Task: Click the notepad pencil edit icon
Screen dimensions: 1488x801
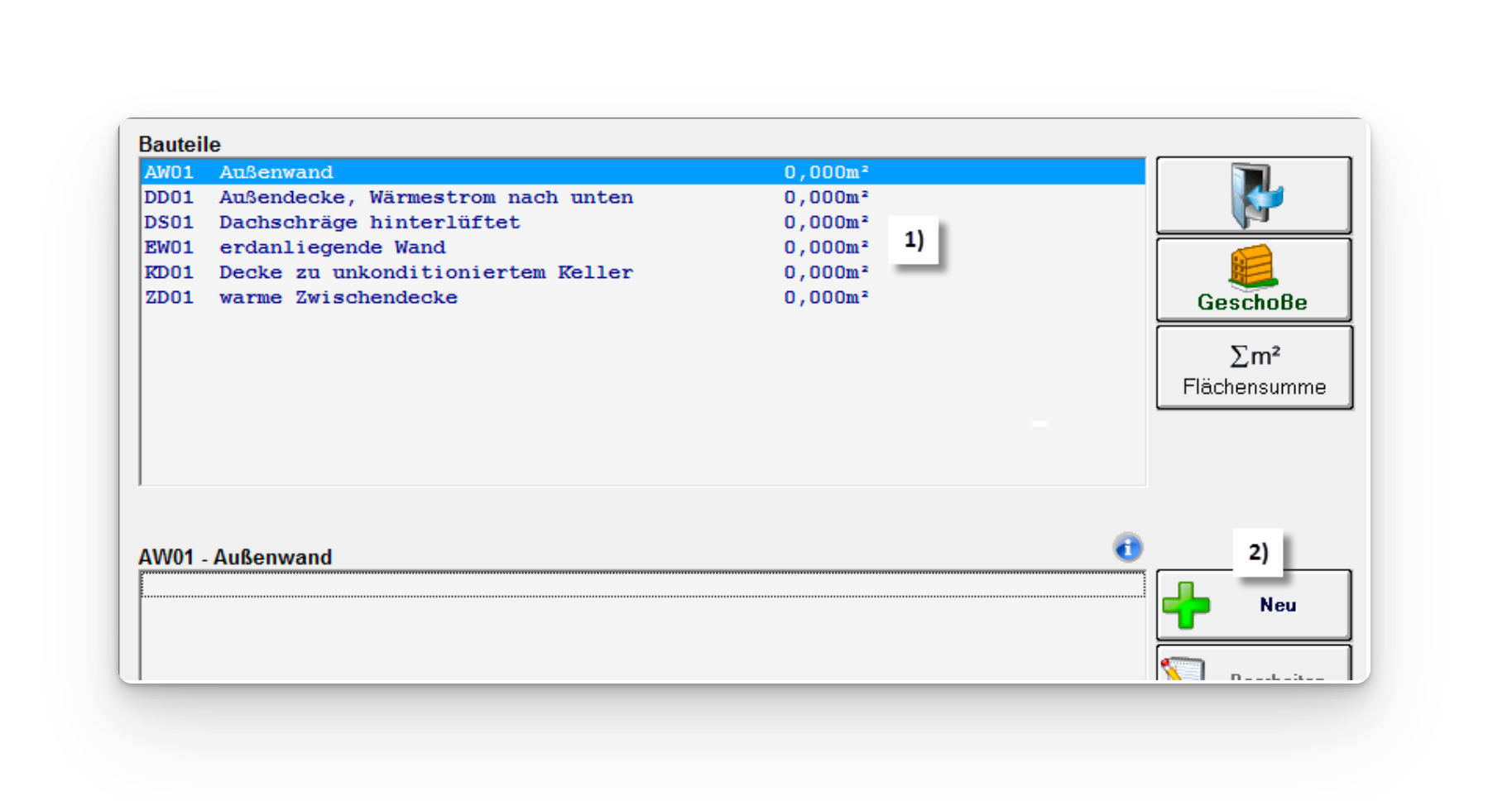Action: coord(1183,669)
